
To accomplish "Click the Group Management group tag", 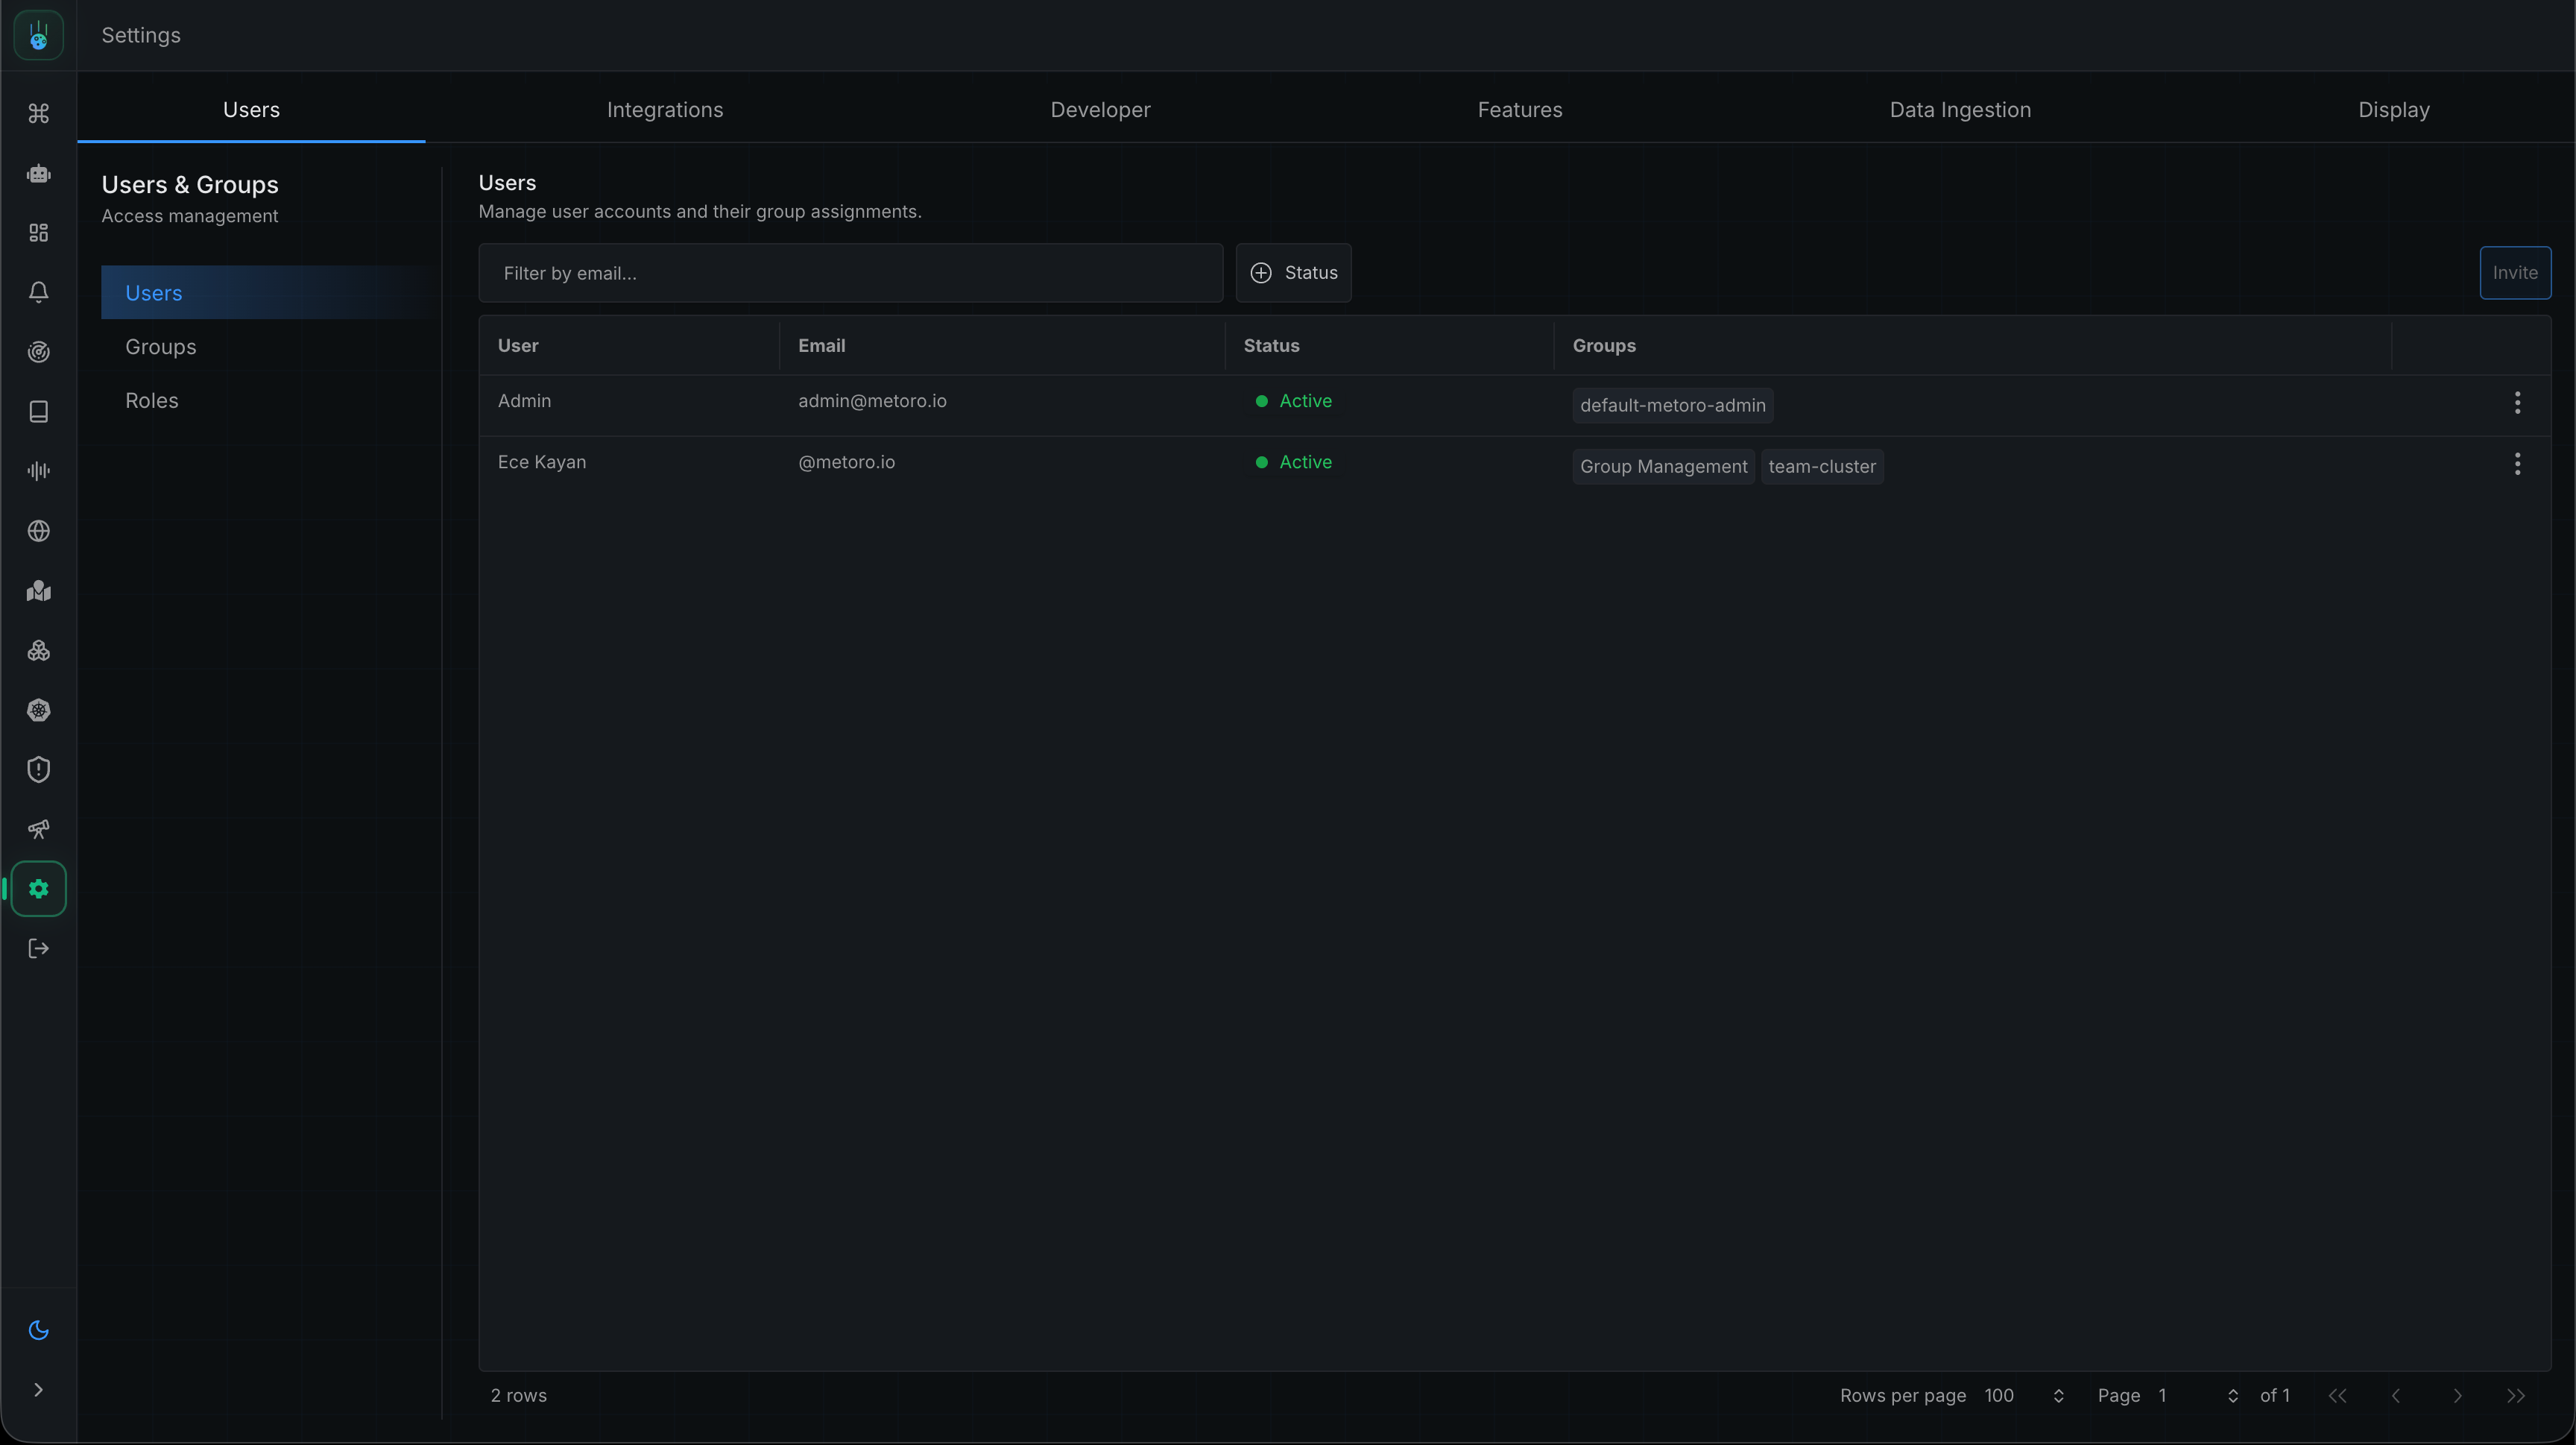I will (x=1663, y=467).
